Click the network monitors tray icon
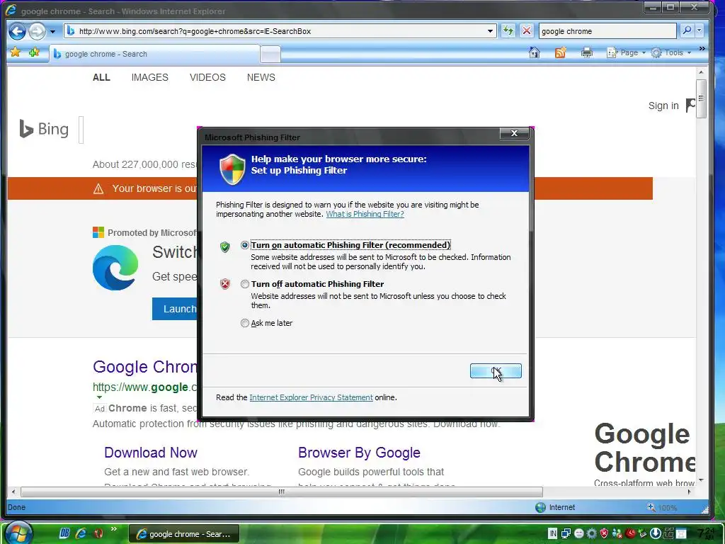Screen dimensions: 725x544 566,533
